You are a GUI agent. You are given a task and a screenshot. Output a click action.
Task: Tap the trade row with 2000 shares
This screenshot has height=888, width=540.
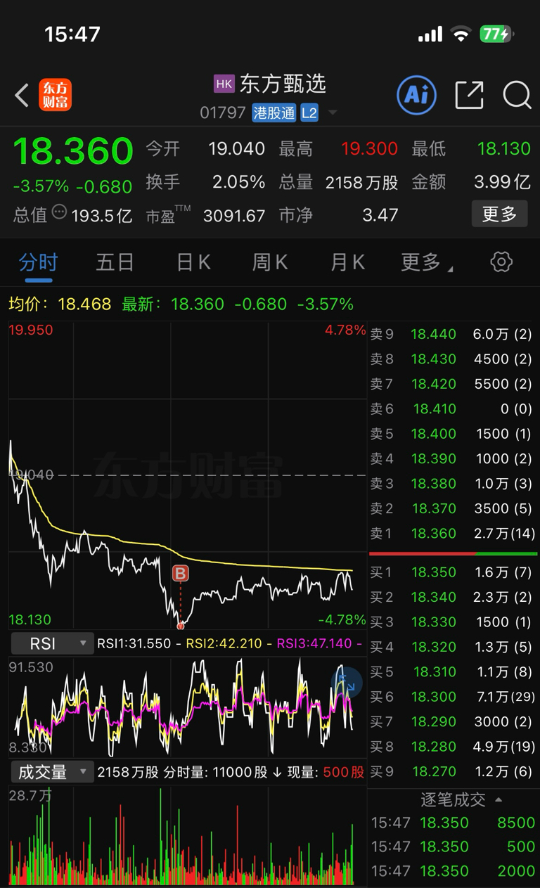453,870
